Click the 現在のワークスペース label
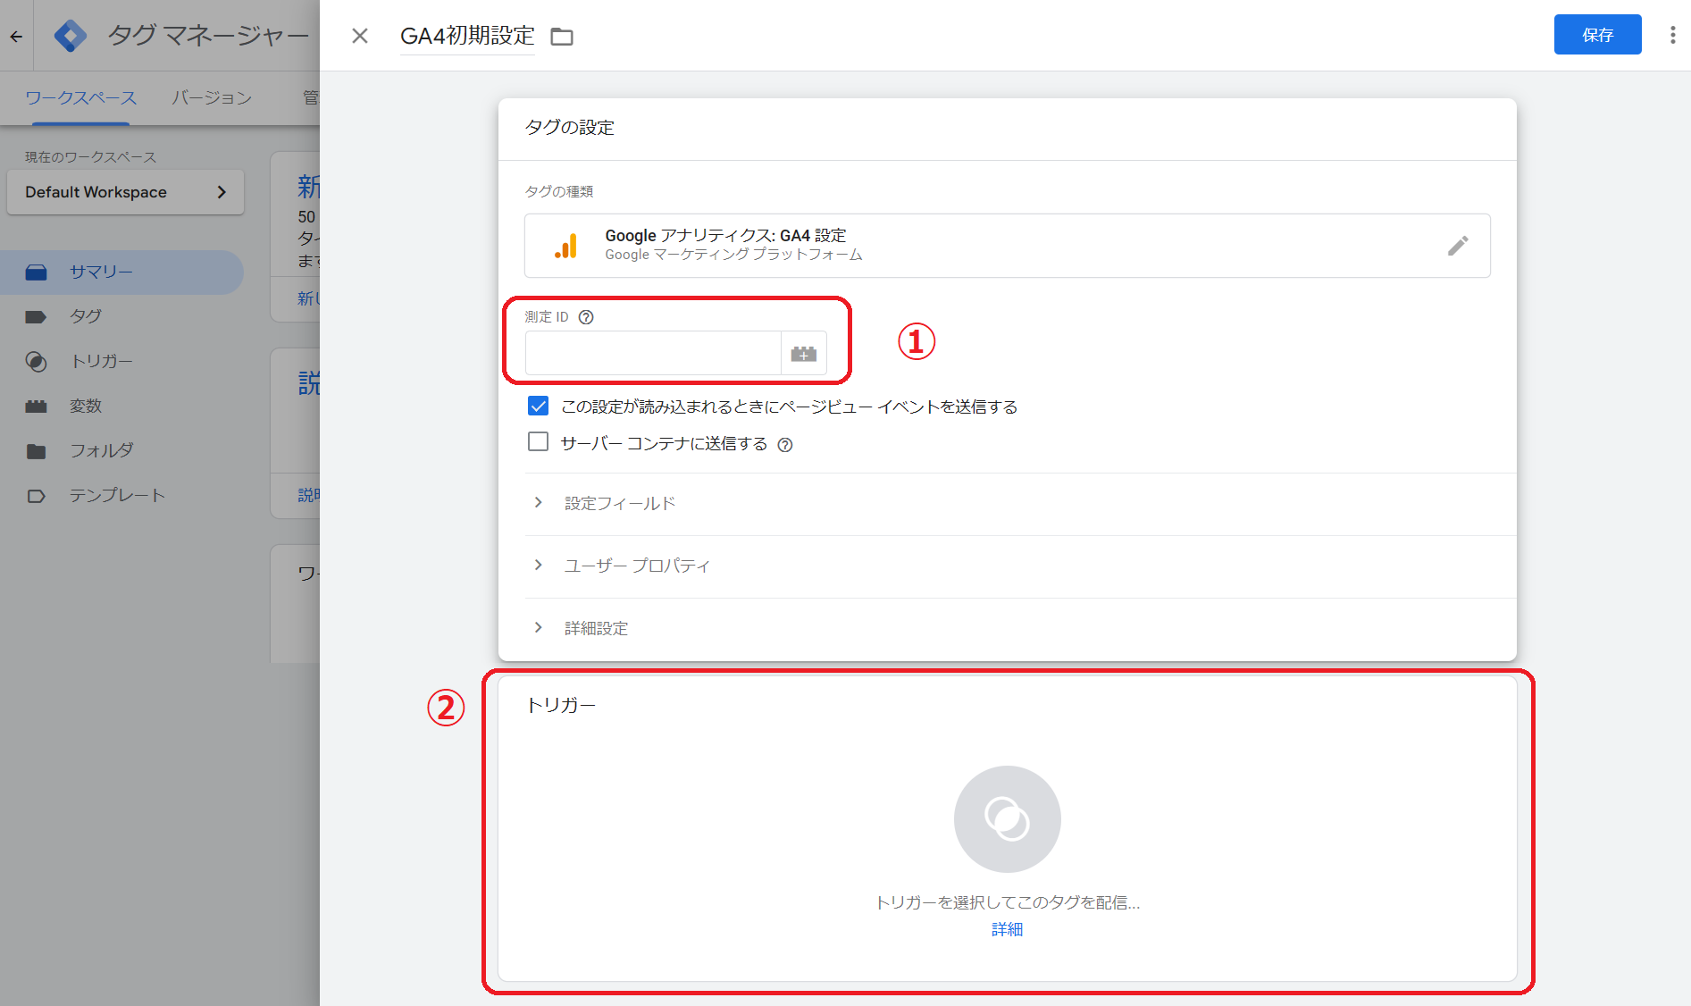1691x1006 pixels. coord(90,157)
